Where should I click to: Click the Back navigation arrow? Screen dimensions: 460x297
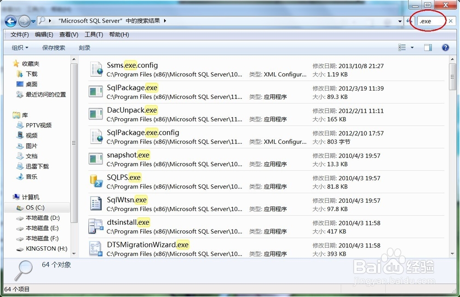(x=11, y=21)
